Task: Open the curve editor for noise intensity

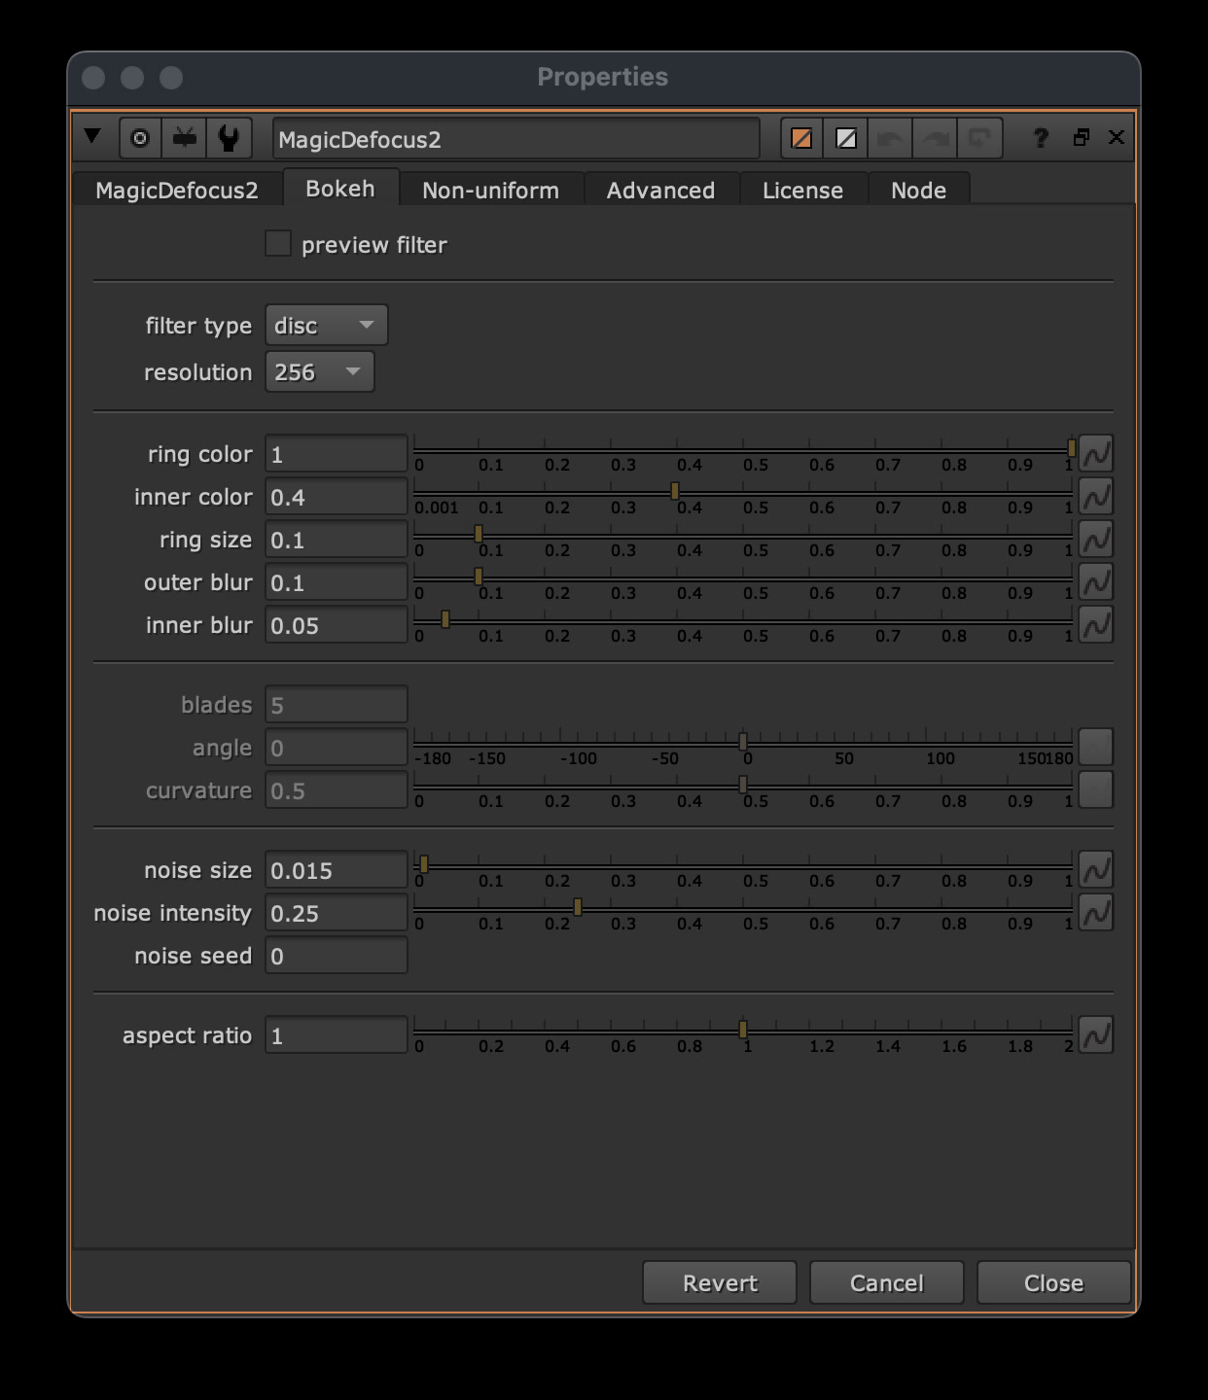Action: [x=1095, y=912]
